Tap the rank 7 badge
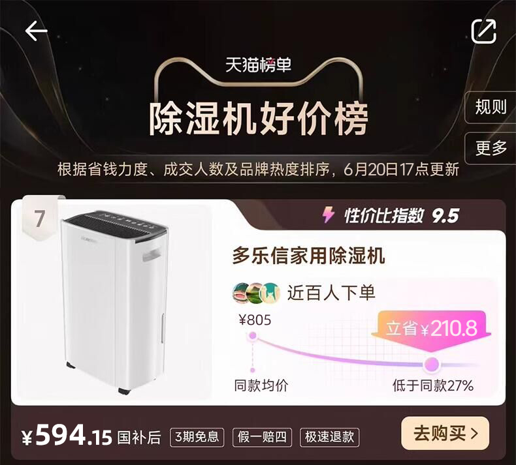Image resolution: width=516 pixels, height=465 pixels. click(40, 218)
